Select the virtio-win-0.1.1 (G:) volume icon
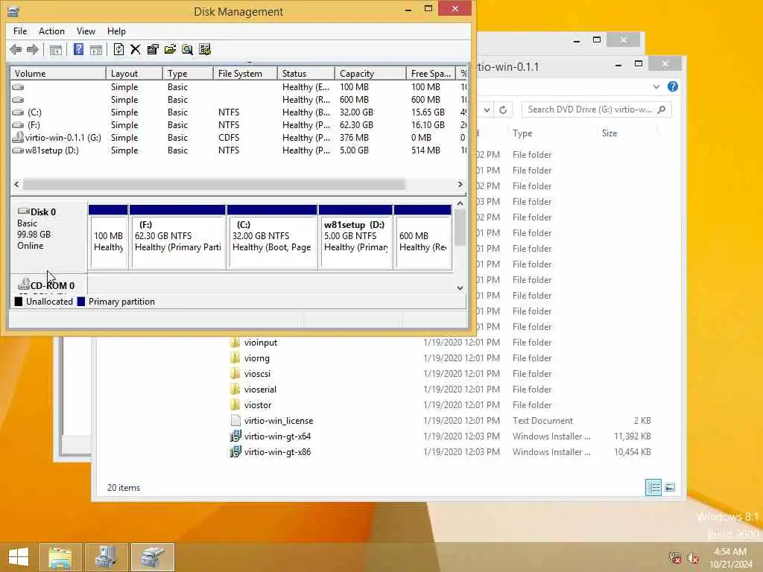The width and height of the screenshot is (763, 572). (x=18, y=138)
